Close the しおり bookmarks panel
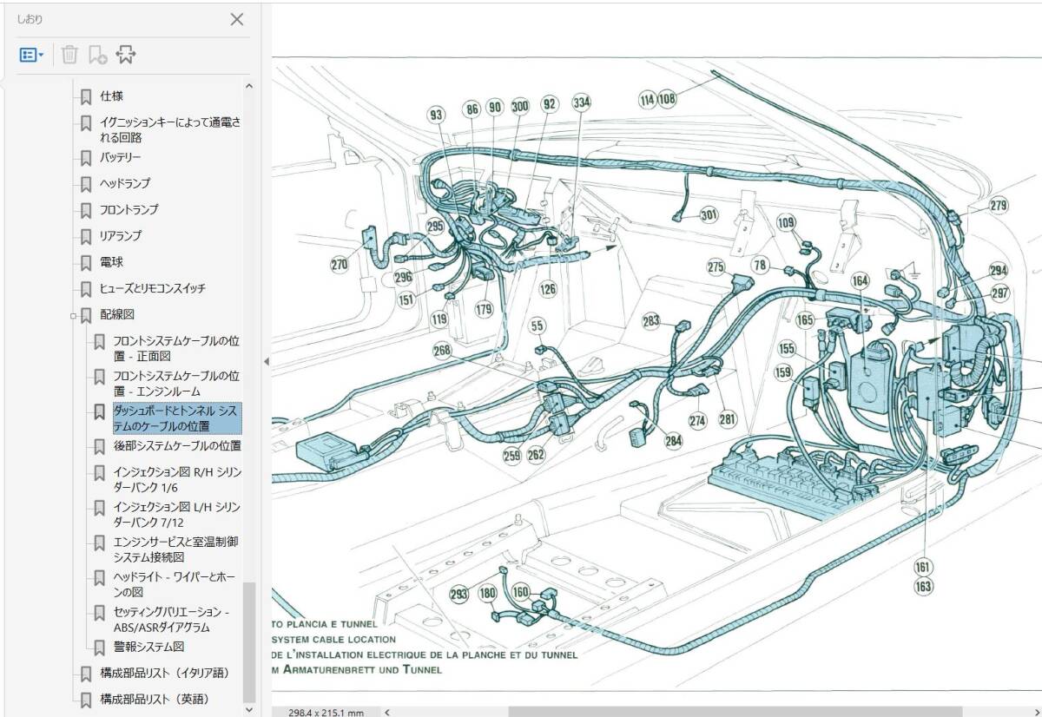 pos(236,19)
